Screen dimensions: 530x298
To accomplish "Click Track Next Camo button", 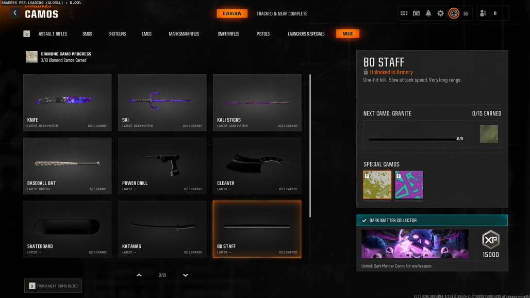I will pyautogui.click(x=53, y=286).
